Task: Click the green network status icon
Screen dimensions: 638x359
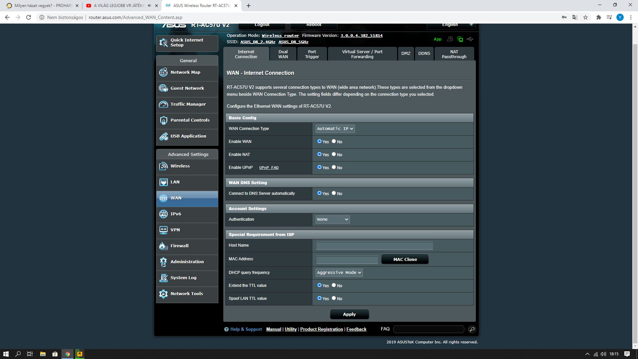Action: (460, 39)
